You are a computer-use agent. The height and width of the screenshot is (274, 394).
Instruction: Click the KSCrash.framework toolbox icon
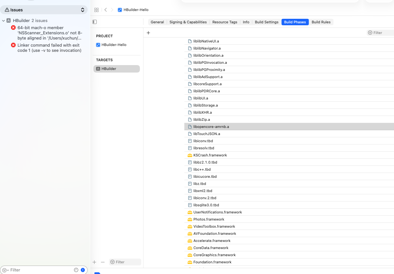[190, 155]
